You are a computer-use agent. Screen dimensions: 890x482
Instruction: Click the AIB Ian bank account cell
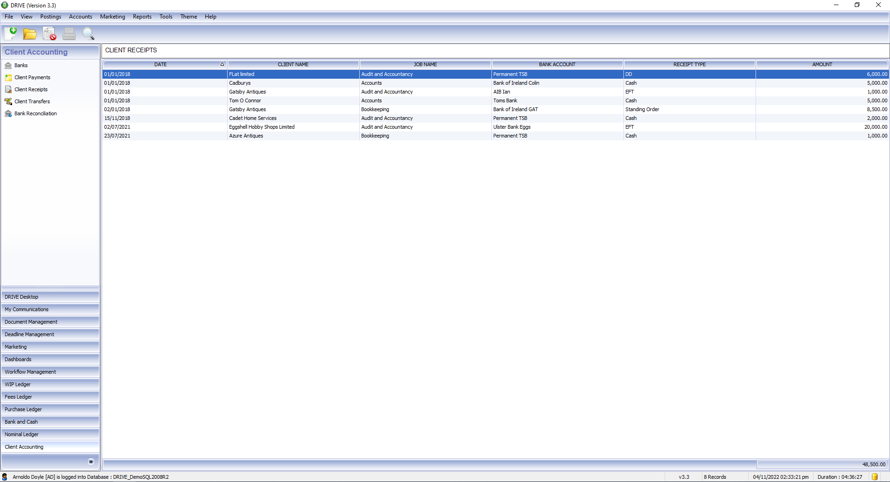coord(557,92)
